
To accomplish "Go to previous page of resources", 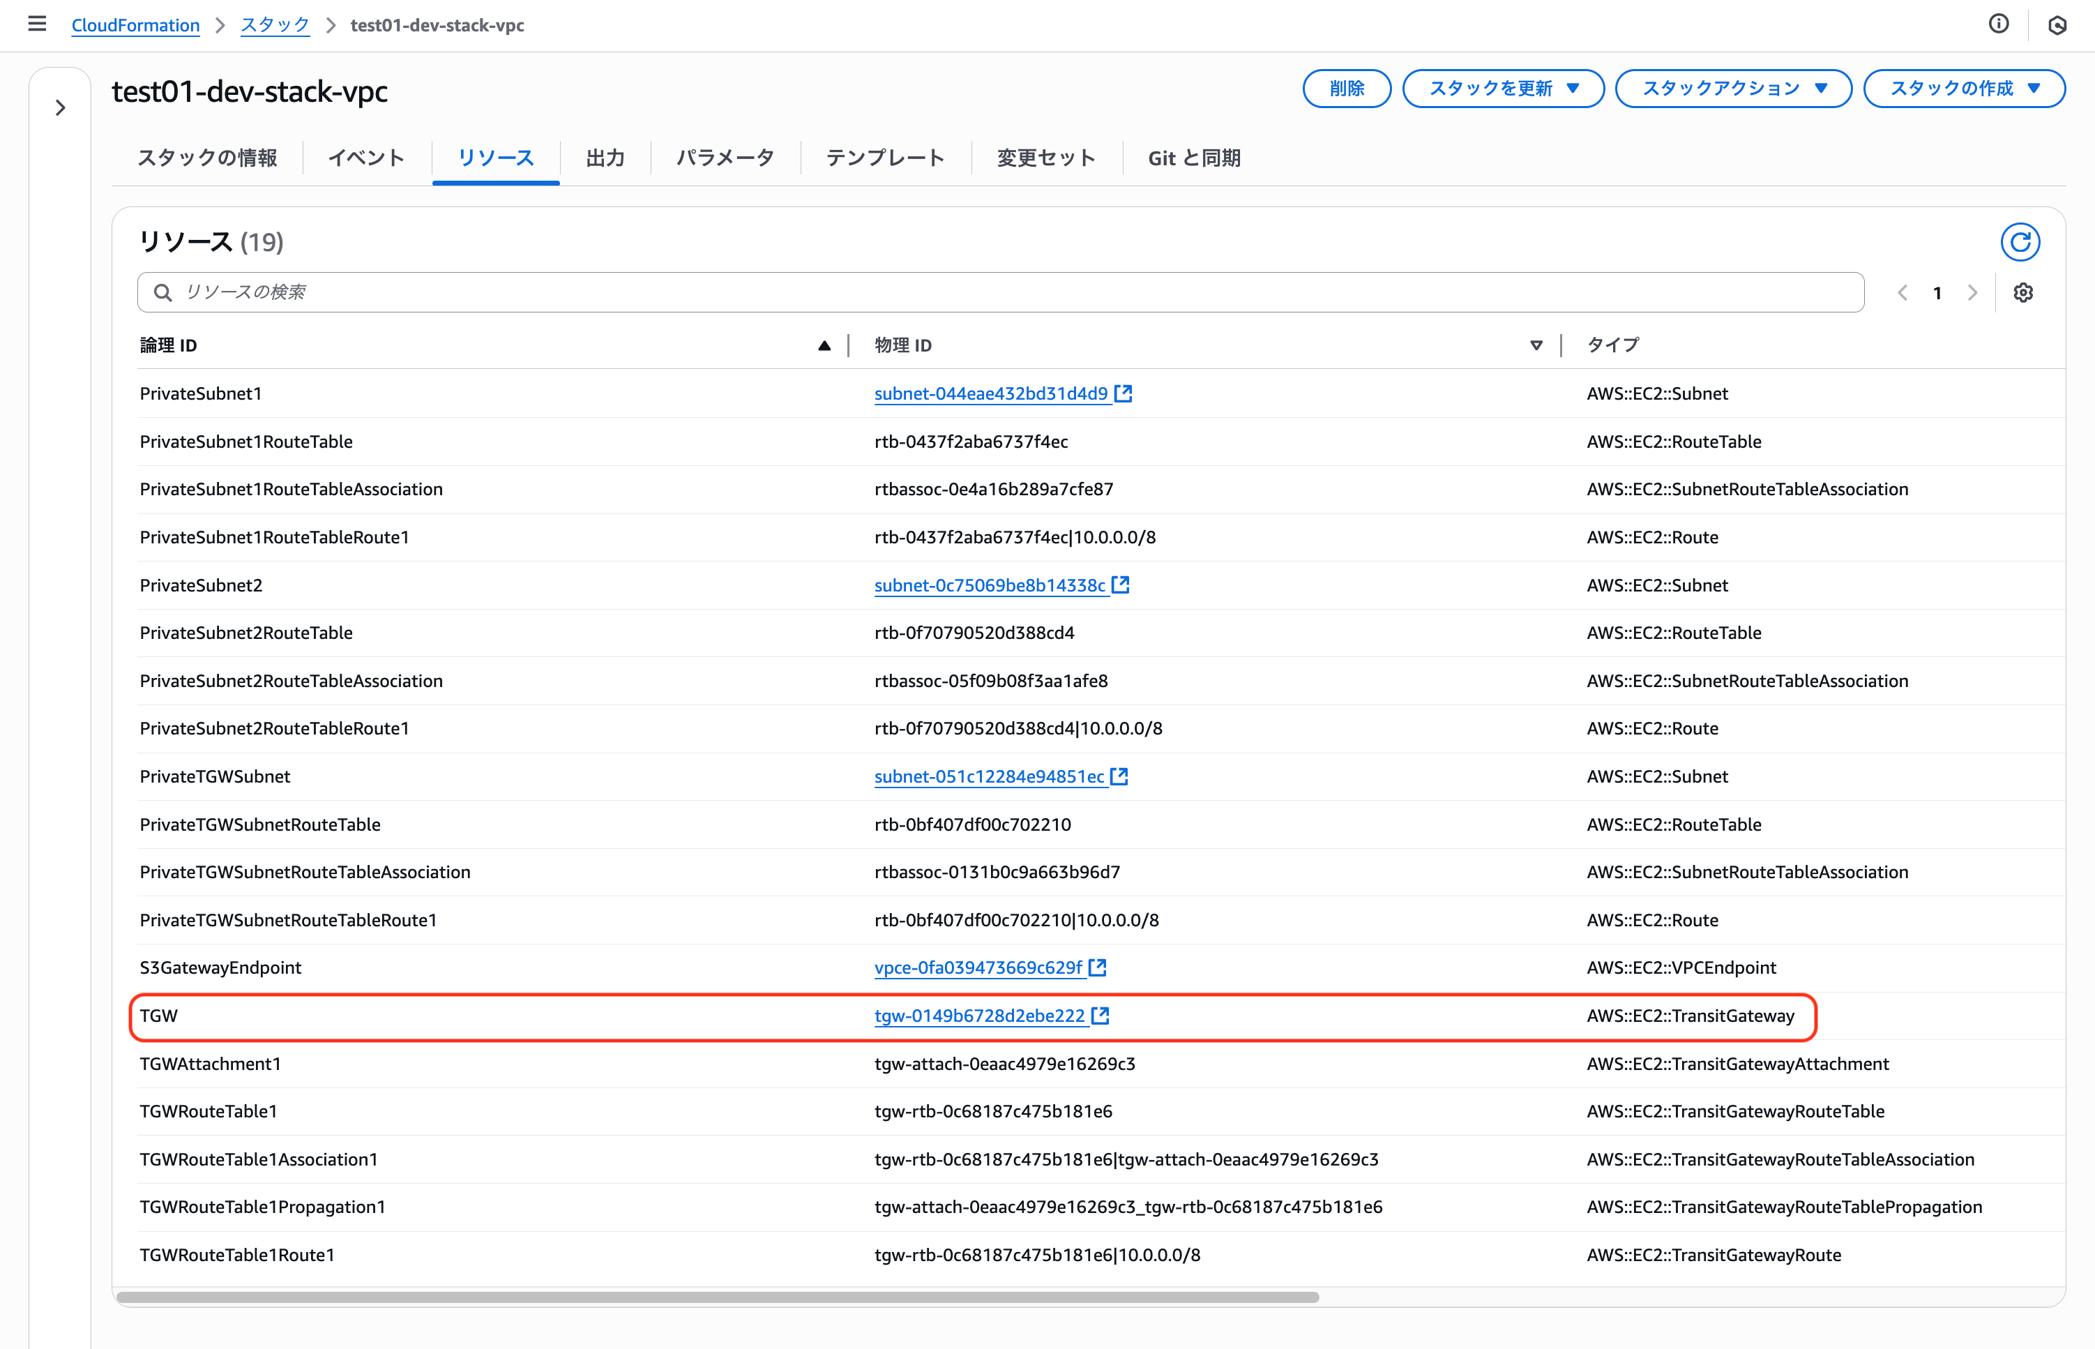I will [x=1903, y=292].
